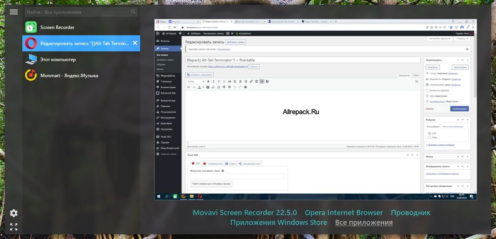Toggle the Метки panel arrow in preview
This screenshot has width=496, height=239.
467,157
